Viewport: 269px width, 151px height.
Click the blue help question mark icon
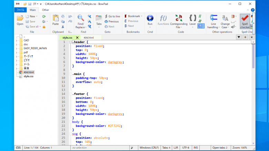(x=253, y=10)
